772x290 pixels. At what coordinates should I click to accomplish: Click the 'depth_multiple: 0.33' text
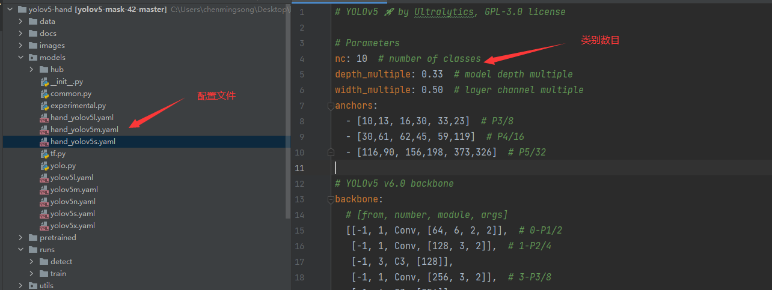[389, 74]
